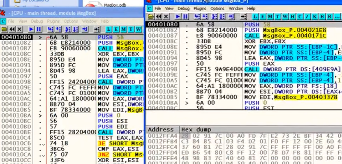Click Open file icon in MsgBox window toolbar
Image resolution: width=342 pixels, height=164 pixels.
5,29
